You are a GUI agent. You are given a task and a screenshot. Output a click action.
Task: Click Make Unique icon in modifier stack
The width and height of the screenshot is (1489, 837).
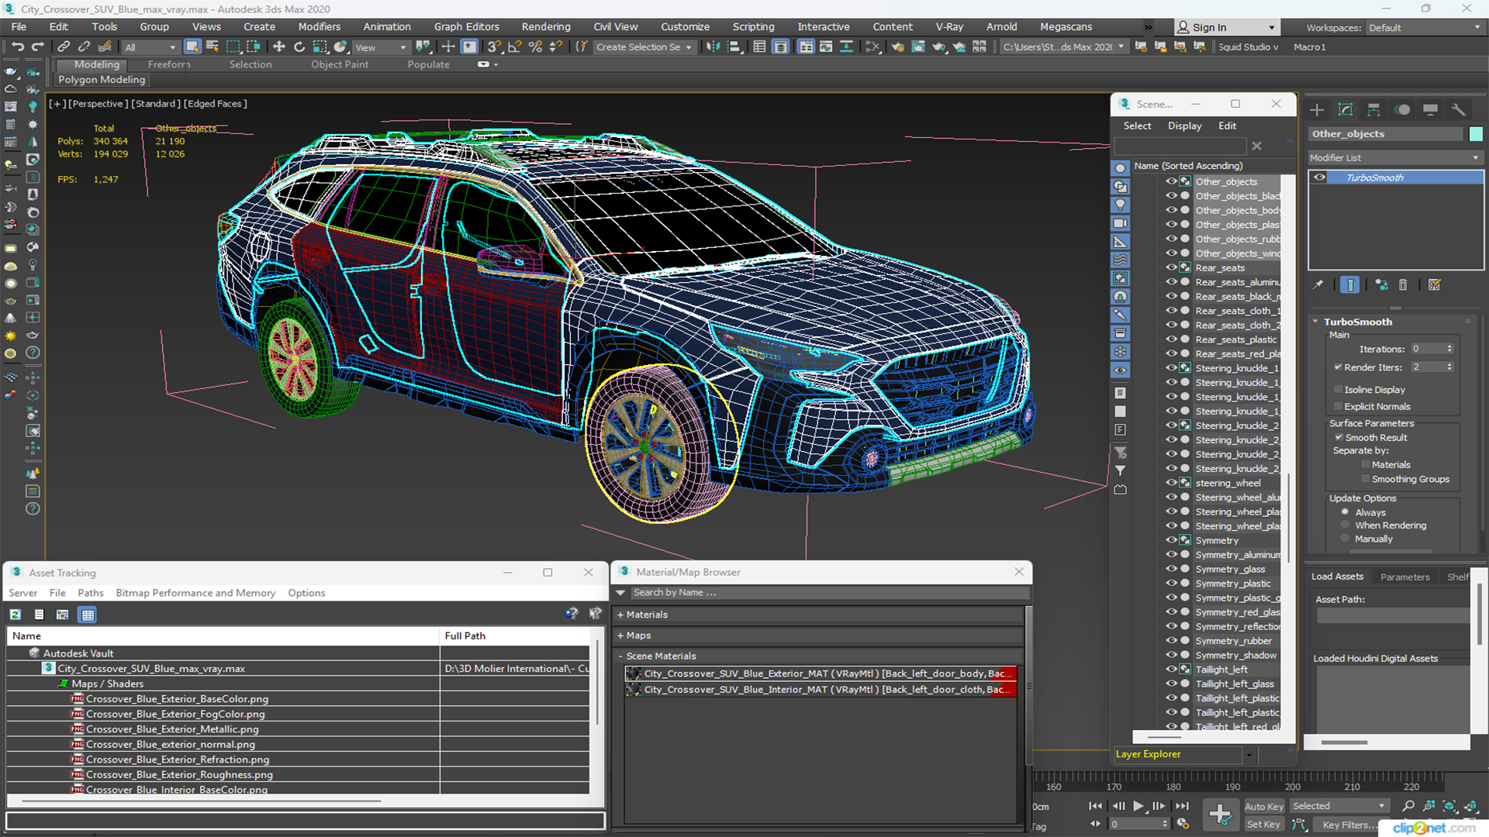coord(1381,285)
